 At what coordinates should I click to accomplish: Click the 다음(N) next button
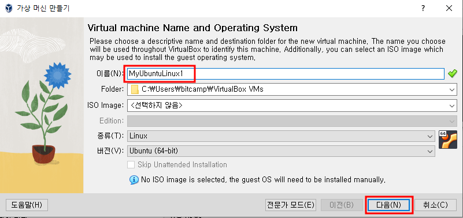click(x=388, y=205)
